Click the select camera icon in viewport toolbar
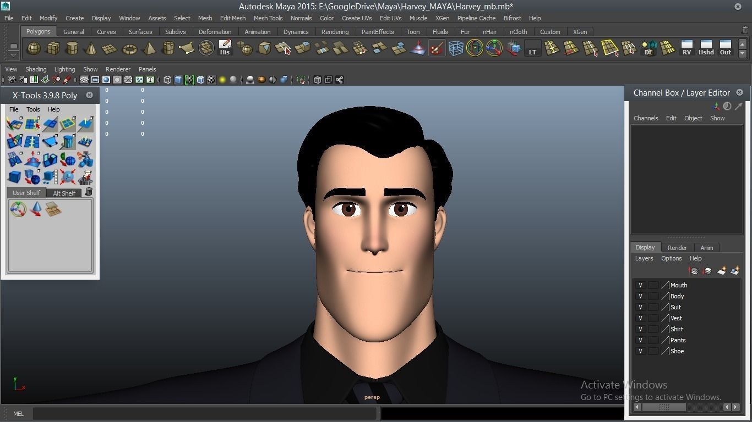 tap(12, 80)
